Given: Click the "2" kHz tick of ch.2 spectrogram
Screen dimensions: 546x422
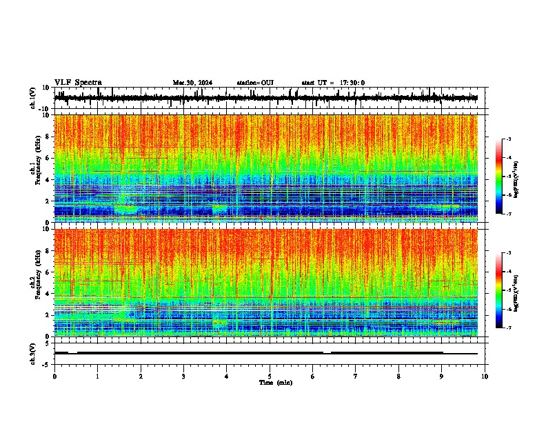Looking at the screenshot, I should coord(48,315).
